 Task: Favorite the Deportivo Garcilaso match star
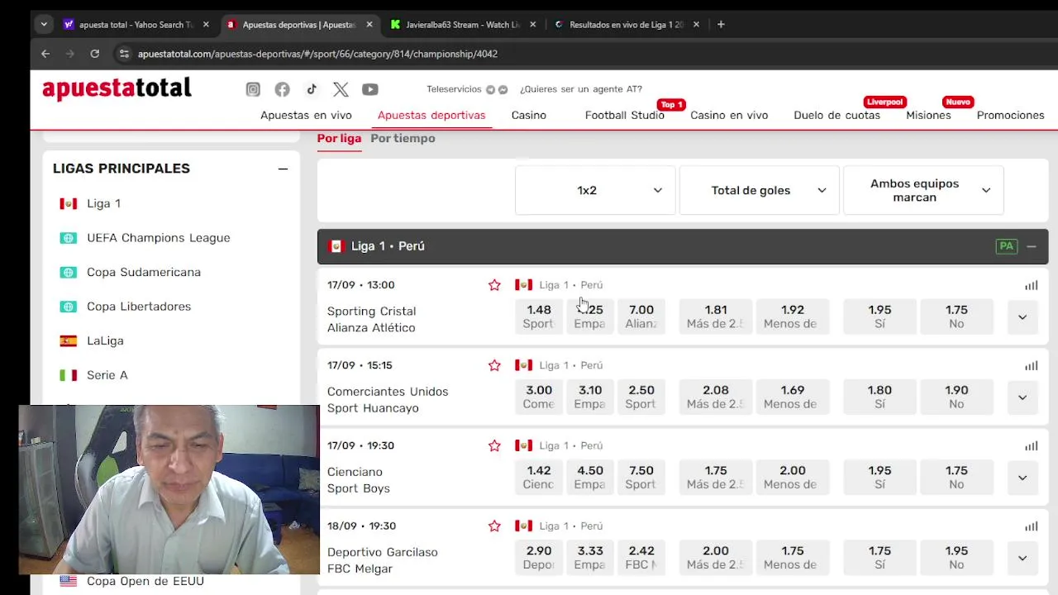(494, 526)
